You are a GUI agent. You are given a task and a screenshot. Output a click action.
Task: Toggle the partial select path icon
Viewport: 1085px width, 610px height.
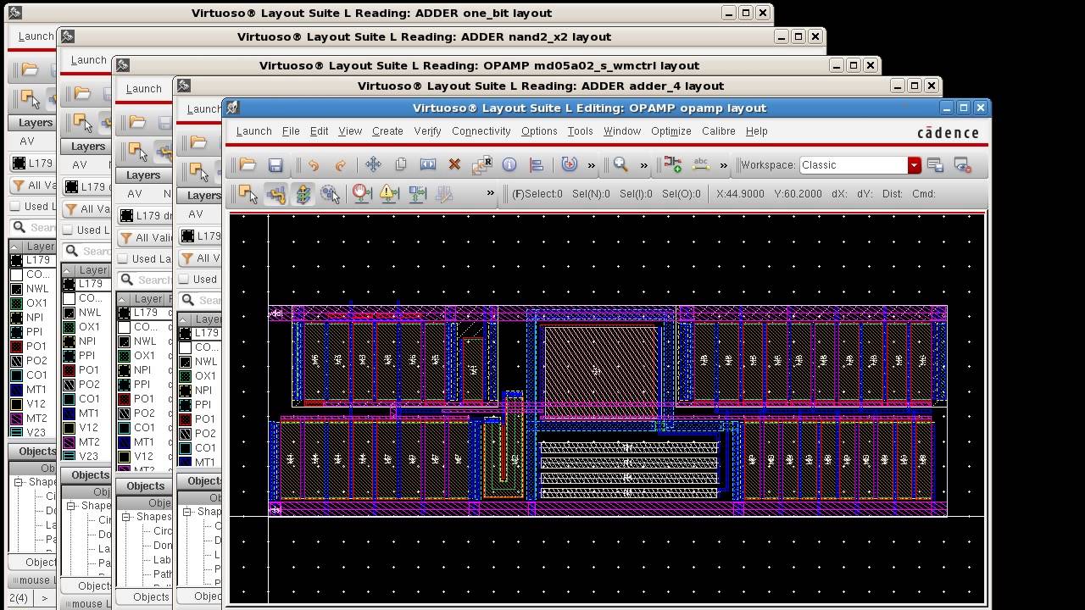coord(275,194)
